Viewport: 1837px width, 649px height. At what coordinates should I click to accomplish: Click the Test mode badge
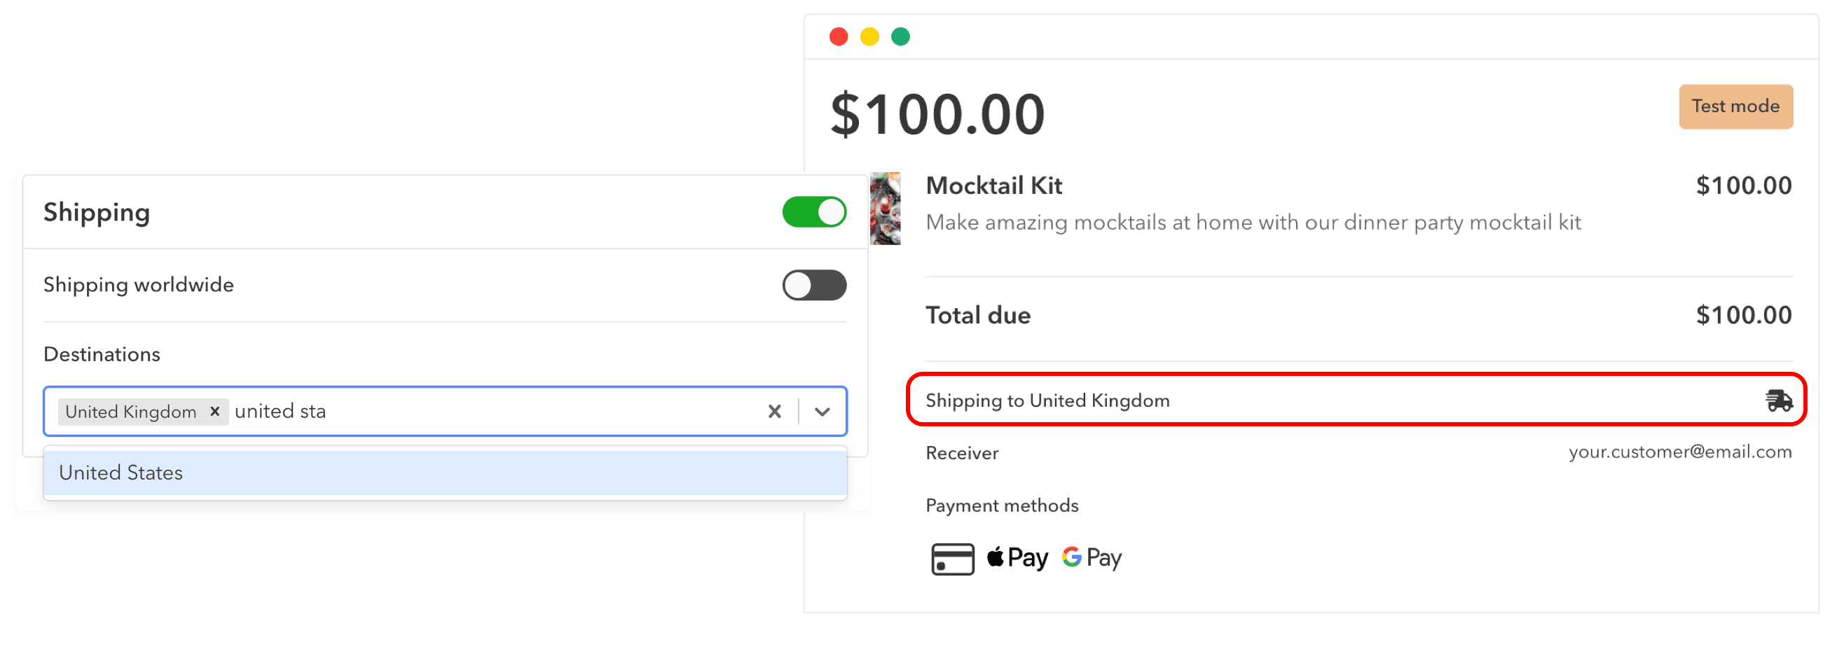(x=1735, y=106)
